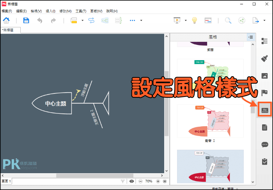Click the canvas scroll left arrow

tap(3, 176)
